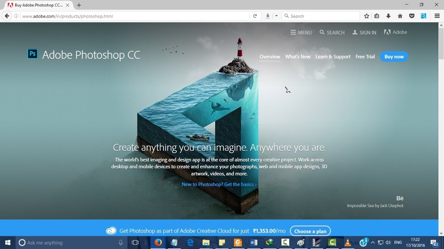This screenshot has height=249, width=444.
Task: Open the Paint palette app on taskbar
Action: click(x=301, y=242)
